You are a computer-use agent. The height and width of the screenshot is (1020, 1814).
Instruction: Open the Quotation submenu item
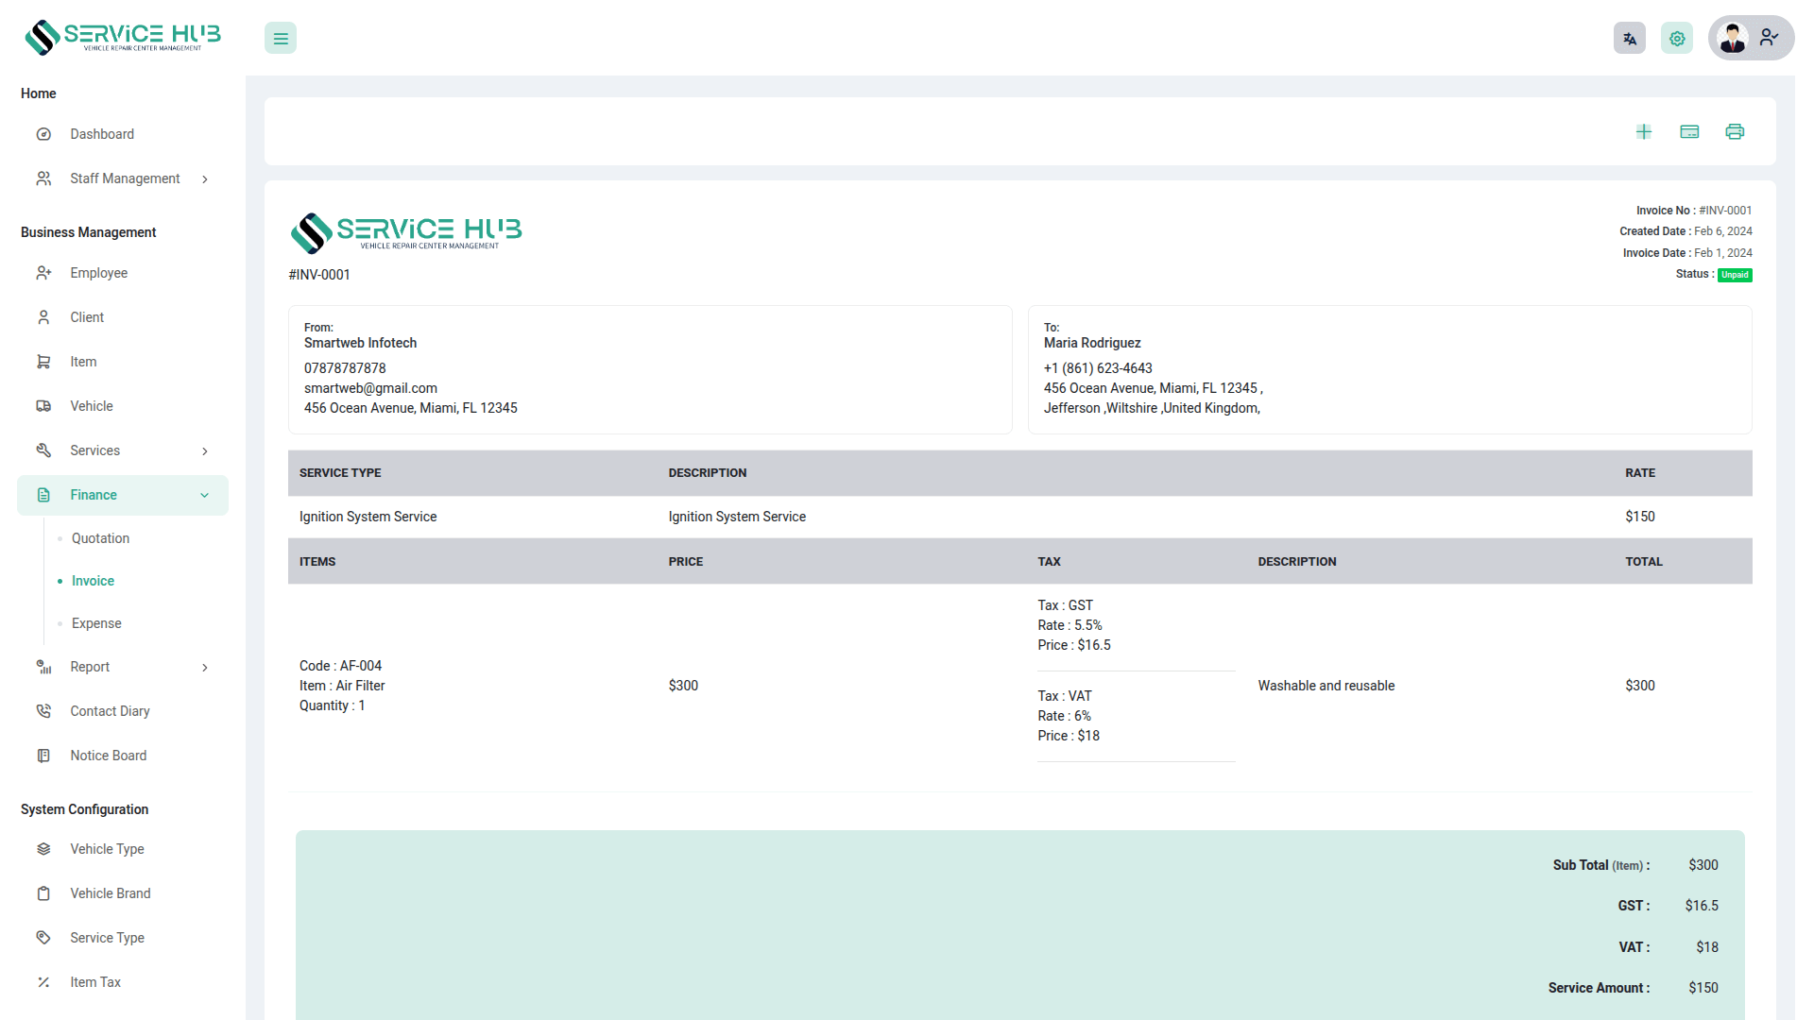(x=100, y=538)
